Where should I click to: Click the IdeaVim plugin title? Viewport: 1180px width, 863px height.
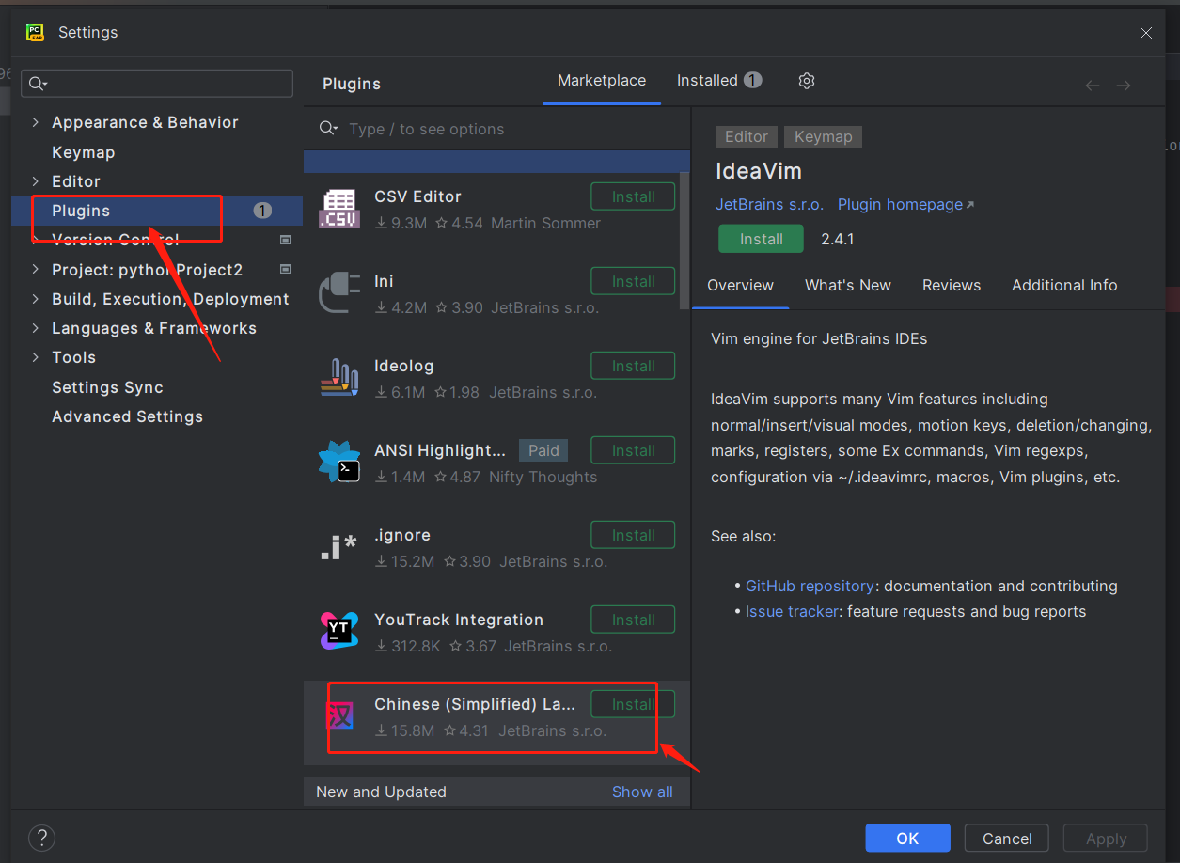759,171
